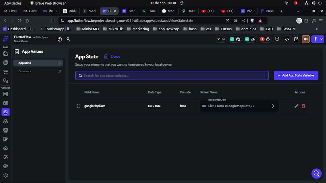
Task: Open the help question mark icon
Action: pyautogui.click(x=60, y=39)
